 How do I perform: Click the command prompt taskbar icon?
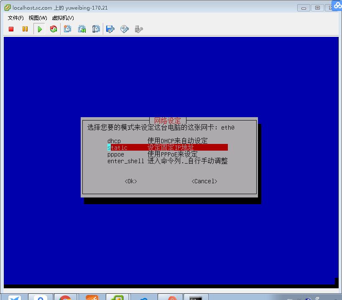click(x=196, y=297)
